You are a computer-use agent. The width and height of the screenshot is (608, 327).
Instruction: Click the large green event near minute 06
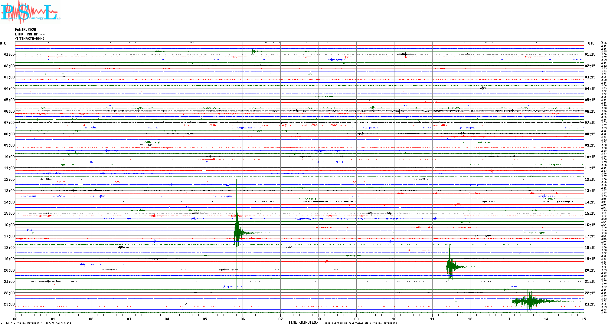(x=237, y=233)
